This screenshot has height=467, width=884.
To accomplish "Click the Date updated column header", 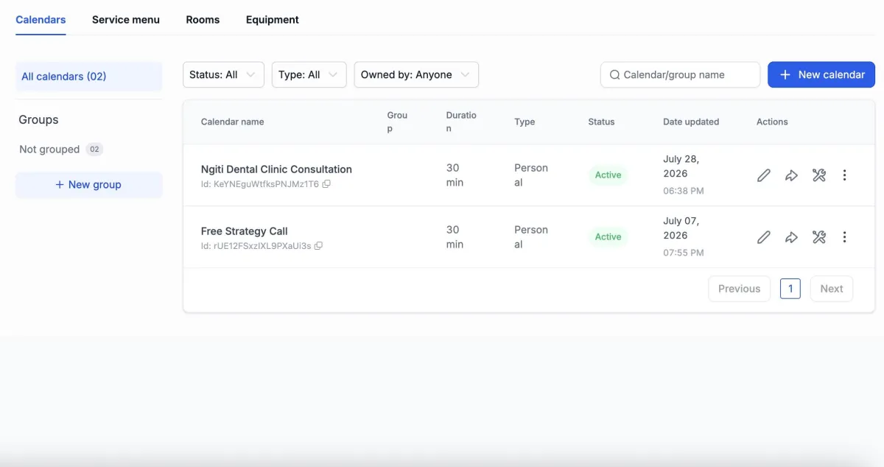I will (691, 122).
